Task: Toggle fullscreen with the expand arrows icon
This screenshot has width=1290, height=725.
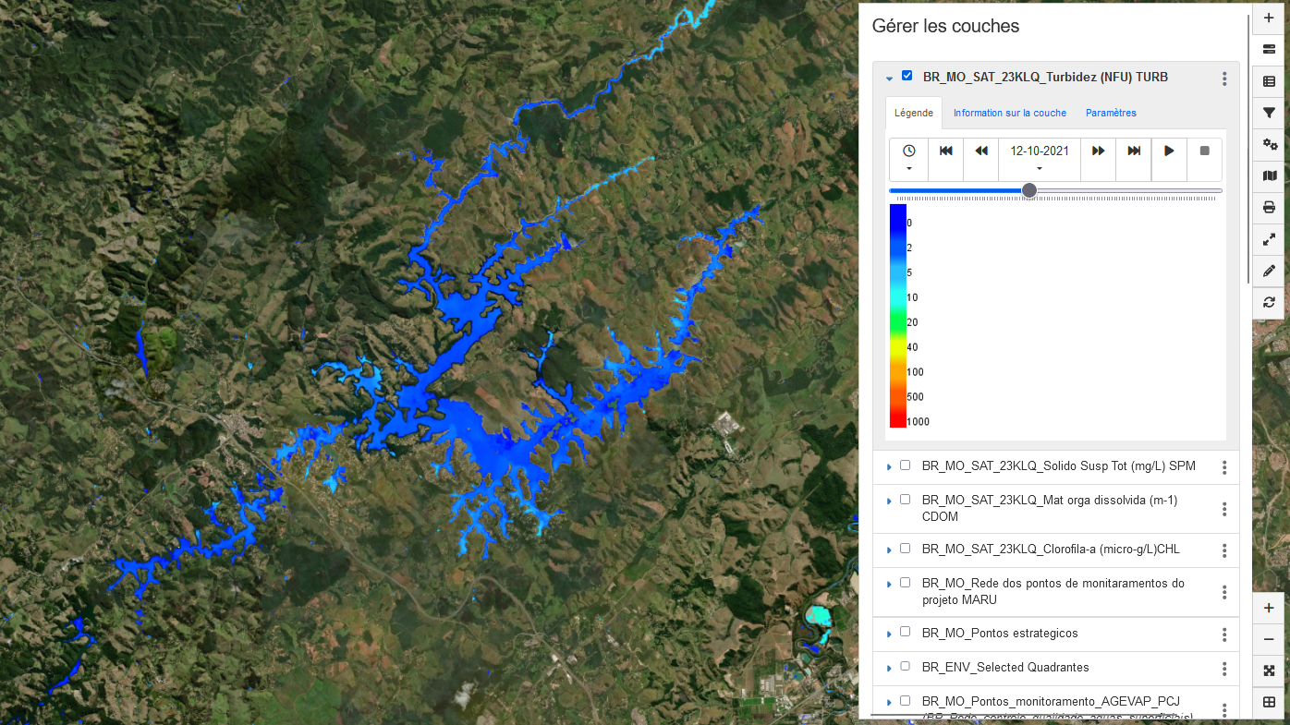Action: click(x=1269, y=239)
